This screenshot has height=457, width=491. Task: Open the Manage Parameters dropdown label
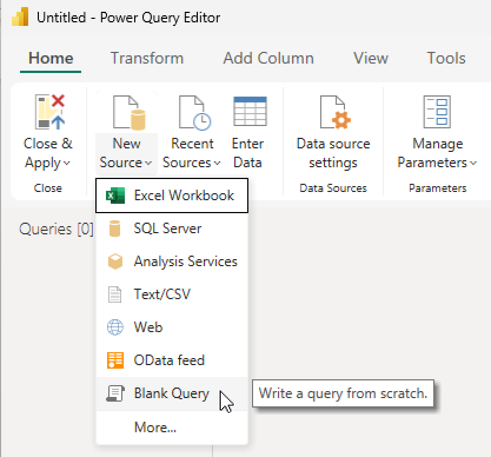point(437,153)
